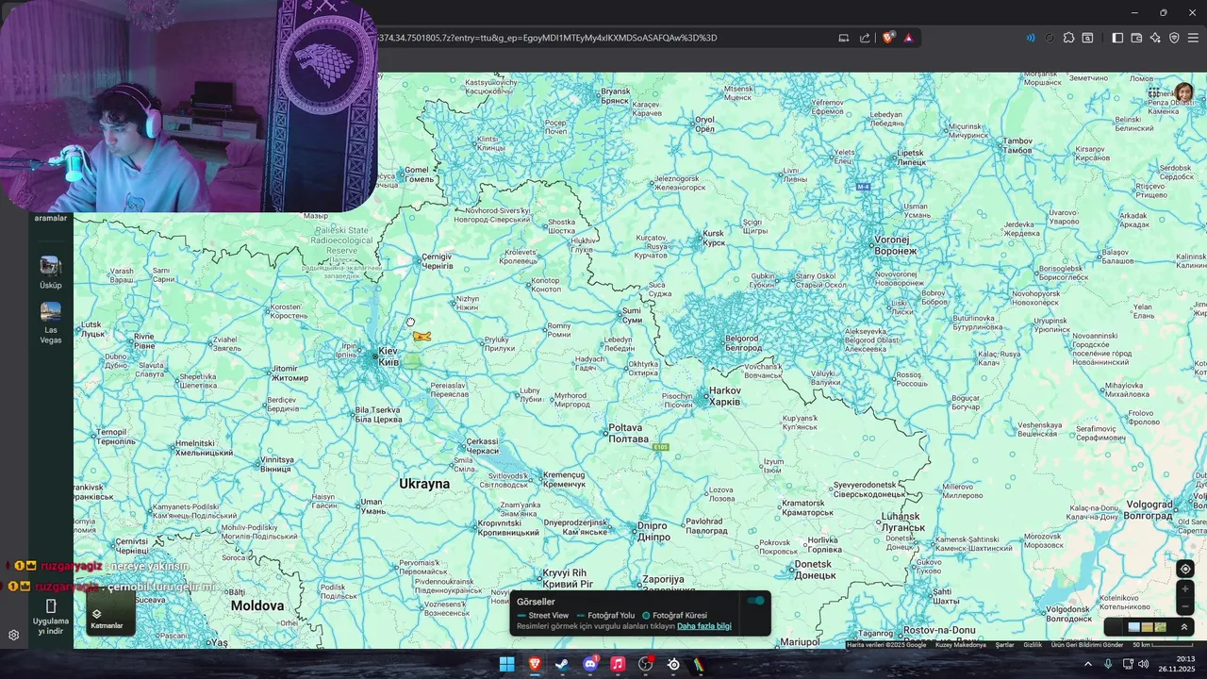Open Maps settings gear in sidebar
Viewport: 1207px width, 679px height.
pyautogui.click(x=13, y=635)
